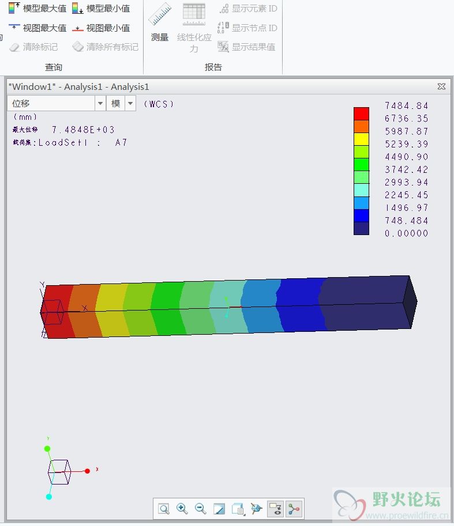Click the 模 component selector field
The width and height of the screenshot is (454, 526).
(x=116, y=103)
